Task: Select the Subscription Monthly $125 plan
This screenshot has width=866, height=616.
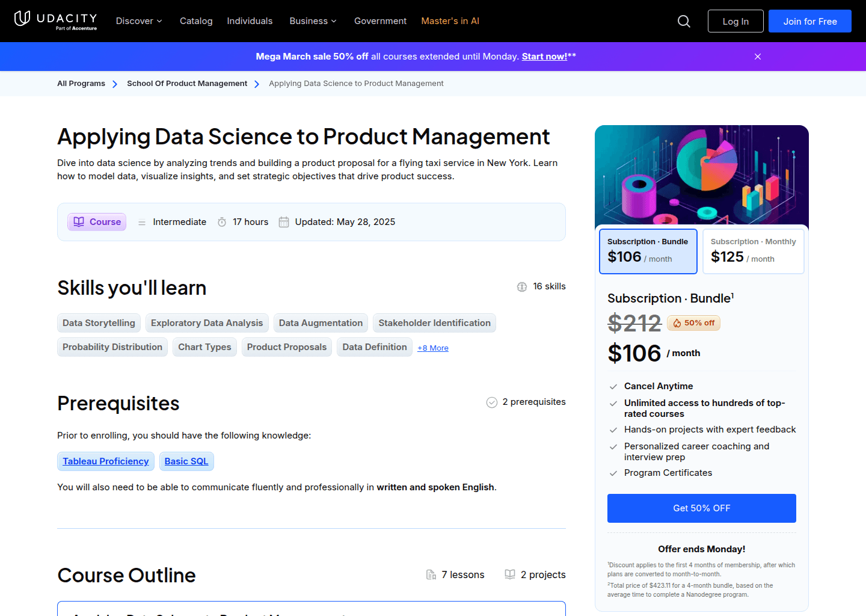Action: point(753,251)
